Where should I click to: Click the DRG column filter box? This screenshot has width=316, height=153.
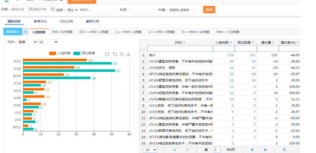tap(180, 49)
